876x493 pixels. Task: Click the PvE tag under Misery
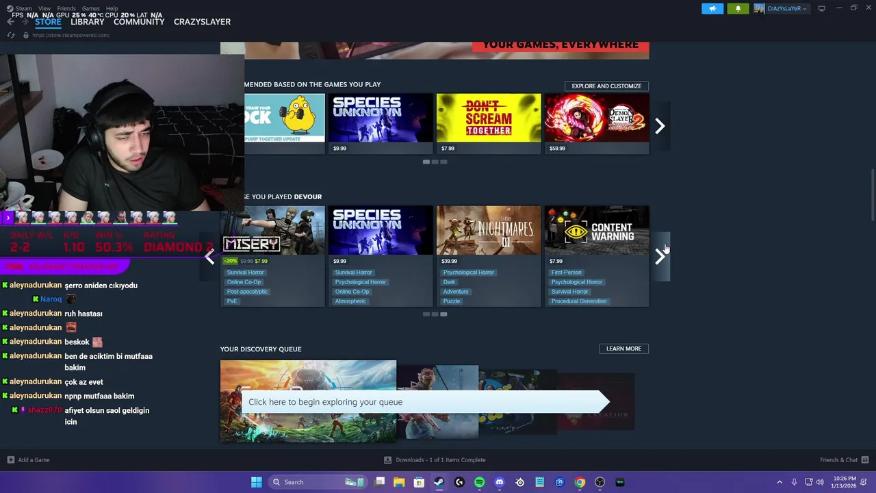[x=232, y=301]
